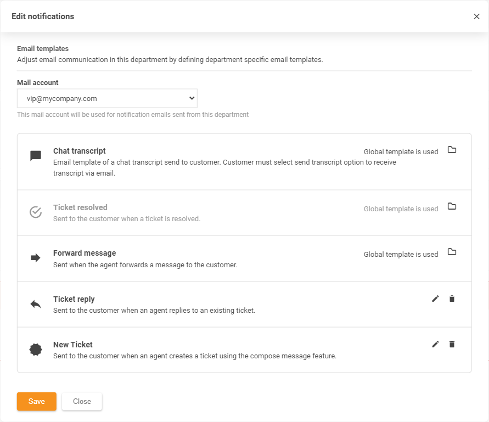Click the checkmark circle Ticket resolved icon
Viewport: 489px width, 422px height.
36,212
